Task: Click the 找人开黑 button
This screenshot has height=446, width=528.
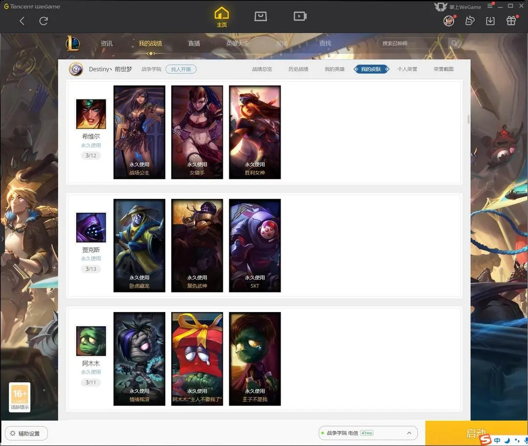Action: (181, 69)
